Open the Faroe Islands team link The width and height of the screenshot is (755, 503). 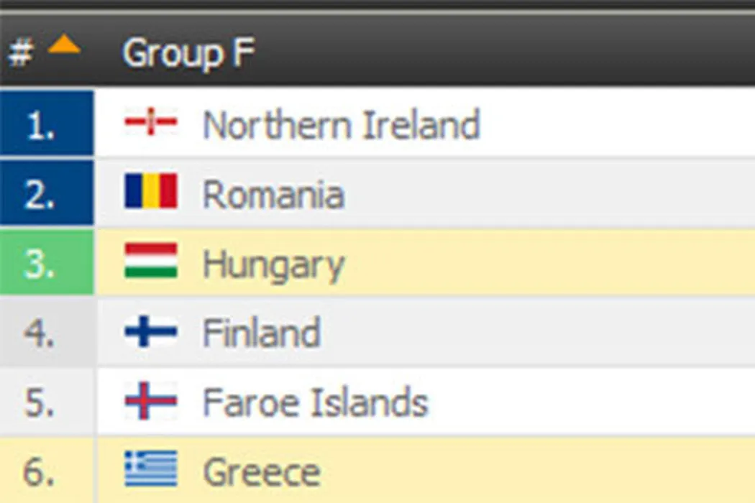[x=315, y=402]
